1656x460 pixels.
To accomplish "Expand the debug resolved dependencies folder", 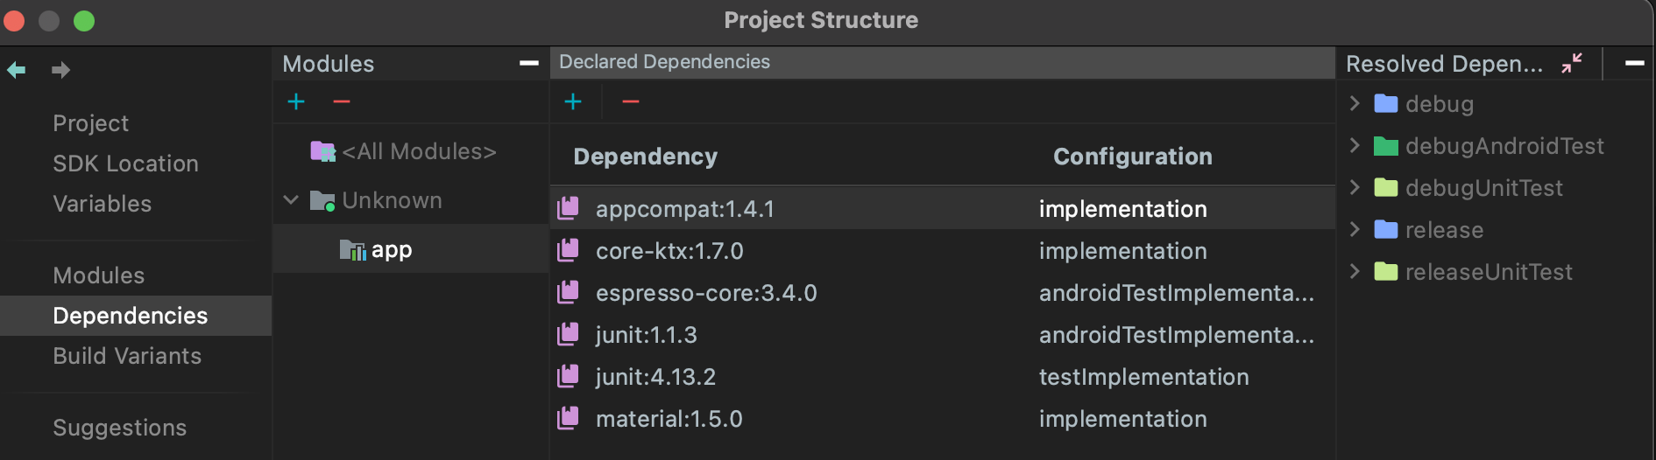I will point(1355,103).
